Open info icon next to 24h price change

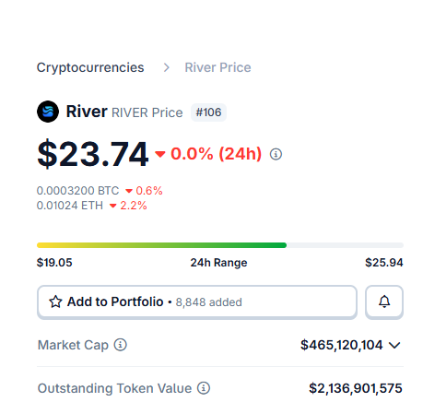(276, 154)
